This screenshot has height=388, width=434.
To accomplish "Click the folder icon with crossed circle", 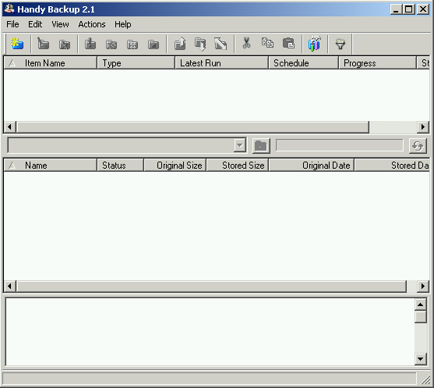I will (111, 44).
